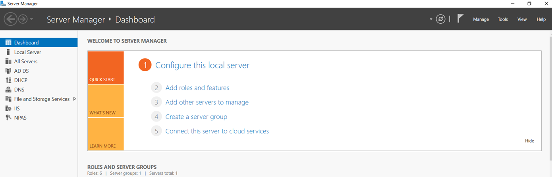The width and height of the screenshot is (552, 177).
Task: Open the IIS page
Action: pyautogui.click(x=39, y=108)
